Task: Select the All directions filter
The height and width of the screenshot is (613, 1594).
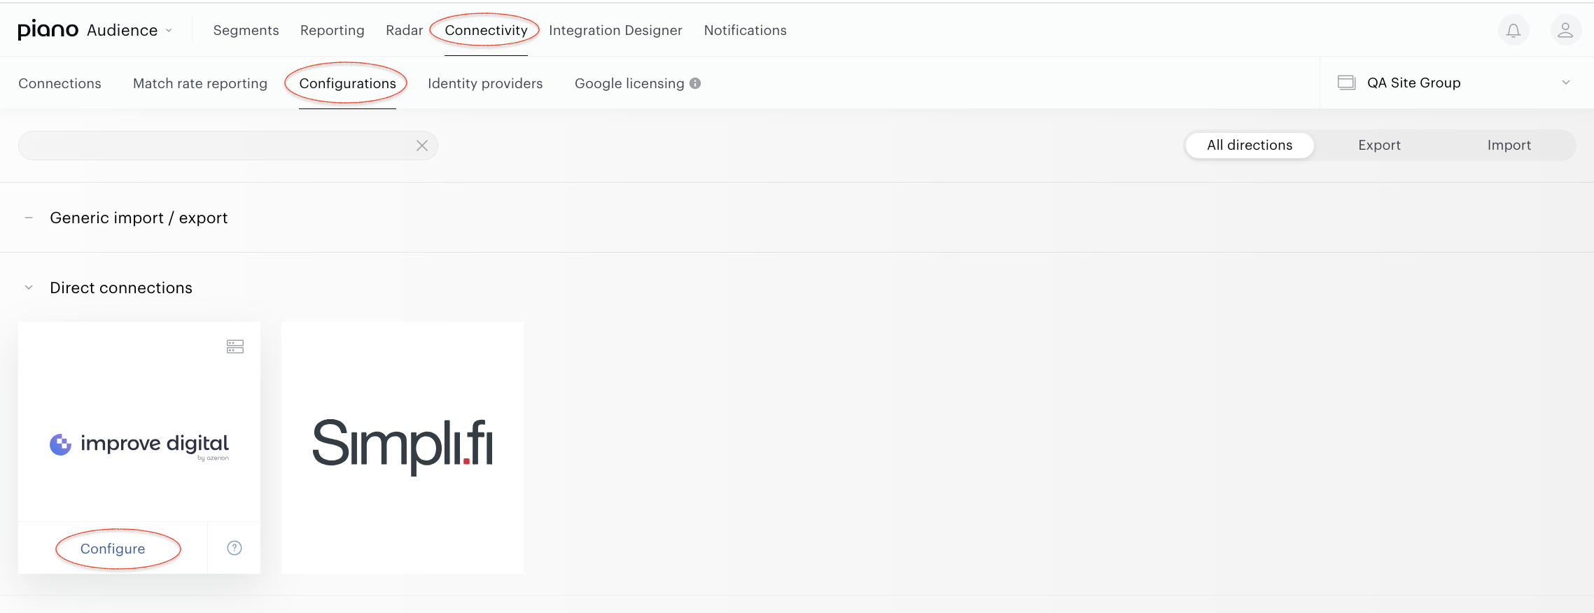Action: click(x=1250, y=145)
